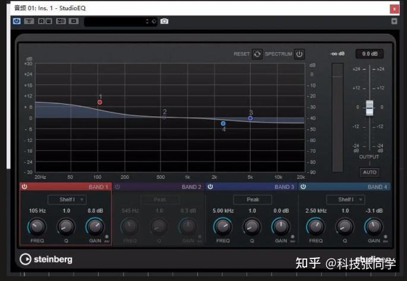407x281 pixels.
Task: Select the BAND 3 header tab
Action: [x=252, y=187]
